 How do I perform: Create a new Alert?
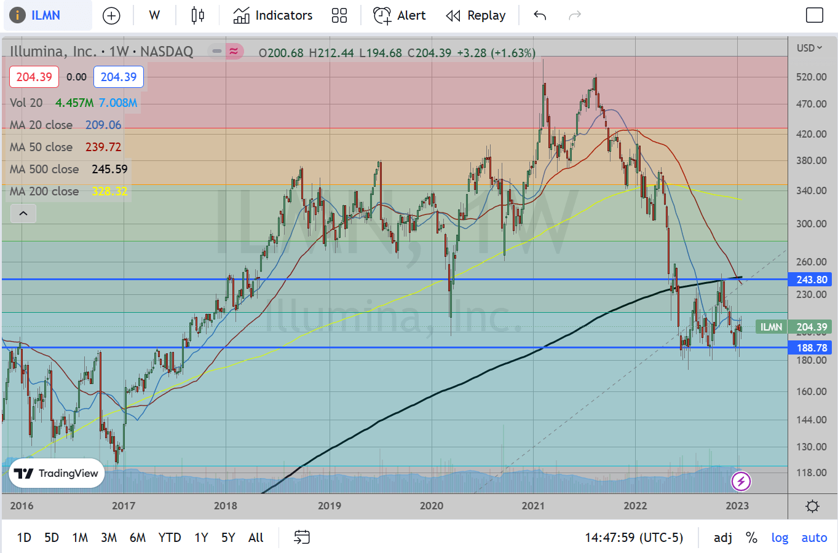coord(400,15)
